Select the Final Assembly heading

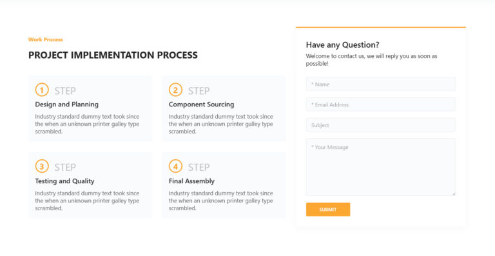coord(191,181)
